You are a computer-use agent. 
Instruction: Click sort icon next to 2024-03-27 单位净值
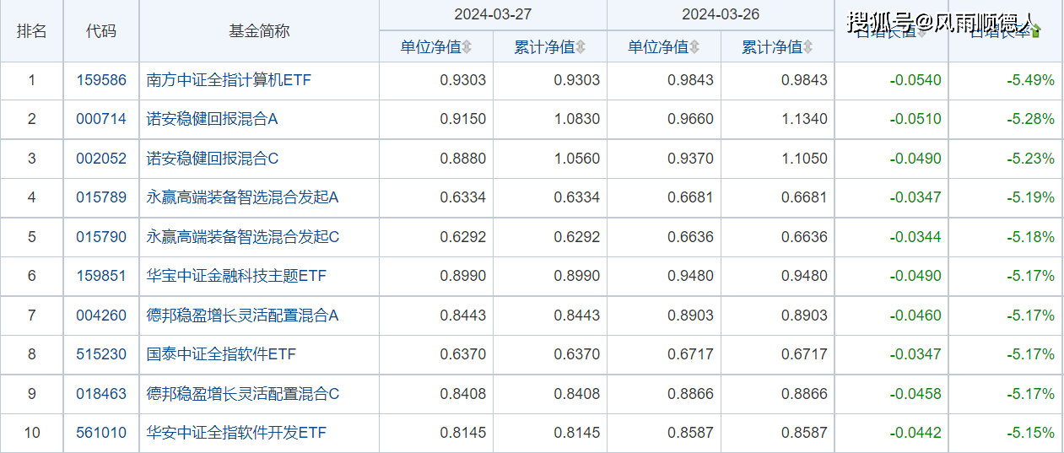[x=467, y=47]
